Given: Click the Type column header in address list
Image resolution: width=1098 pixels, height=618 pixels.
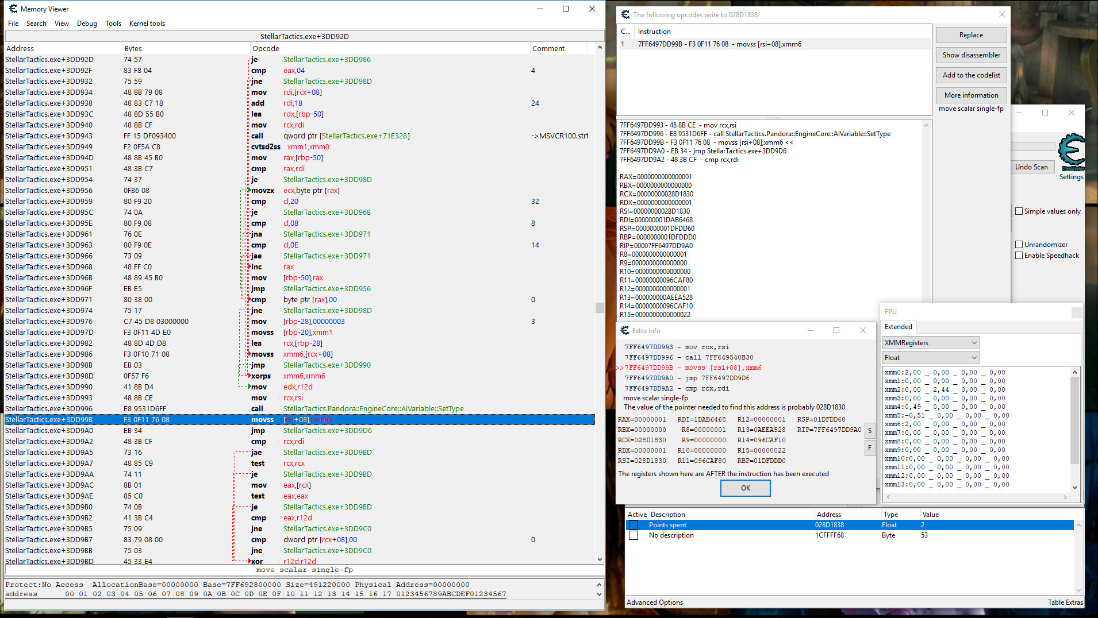Looking at the screenshot, I should [x=900, y=515].
